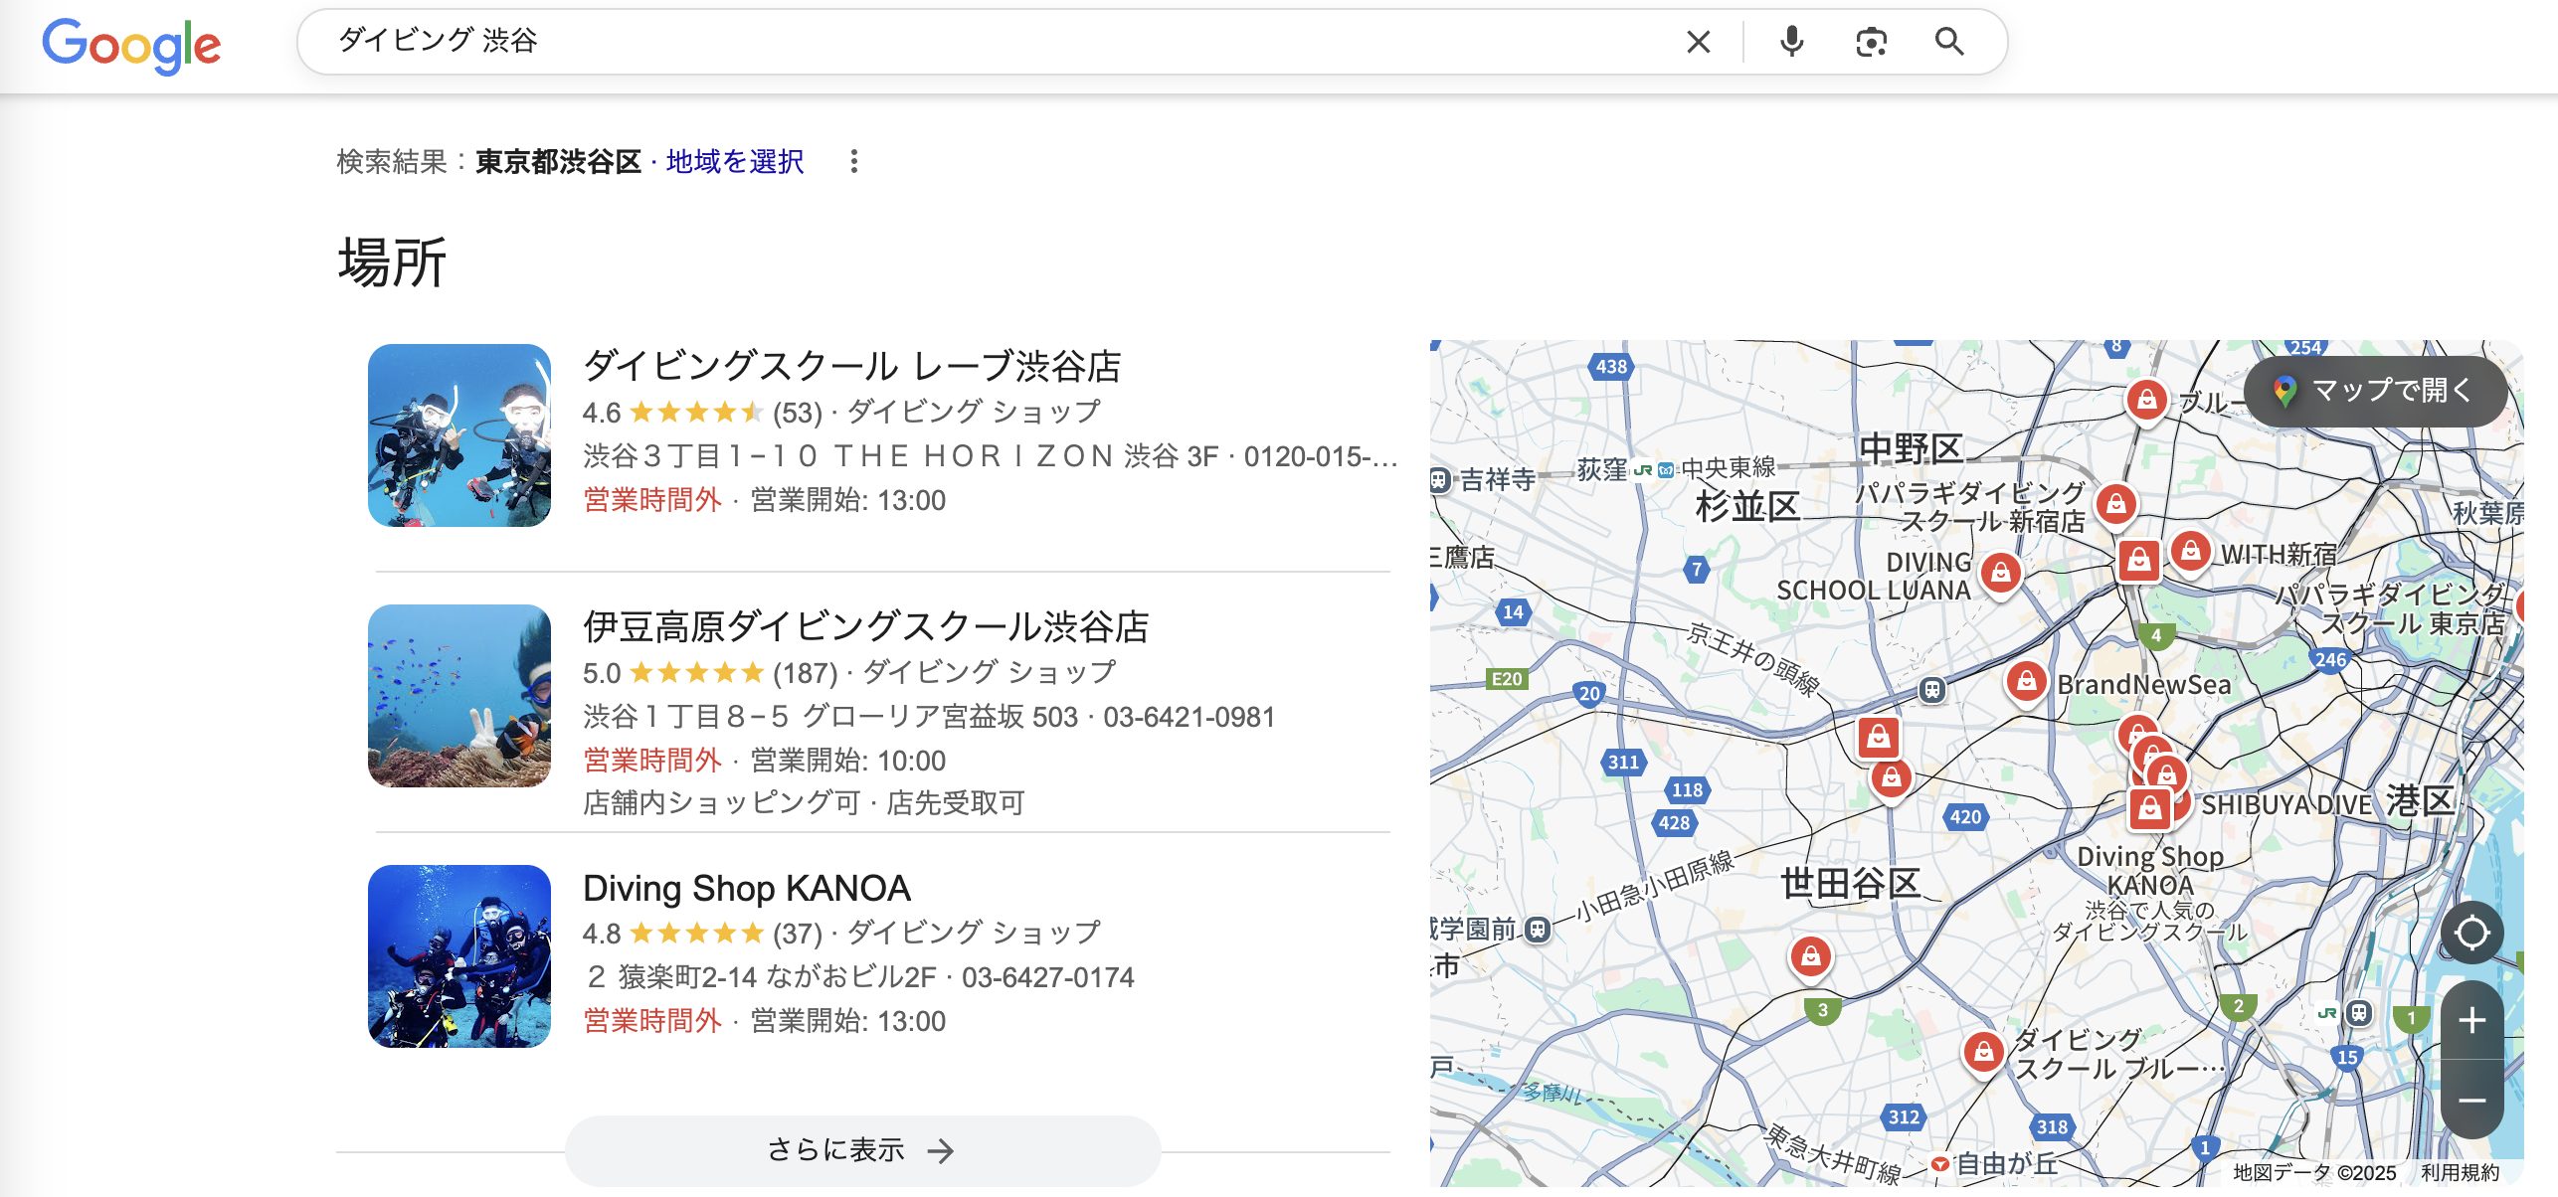Click the Google logo
2558x1197 pixels.
(131, 45)
